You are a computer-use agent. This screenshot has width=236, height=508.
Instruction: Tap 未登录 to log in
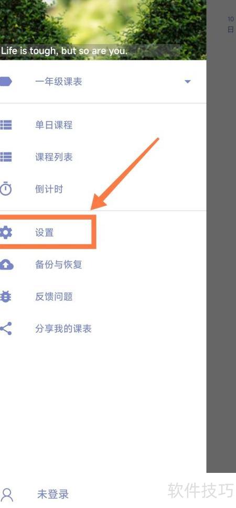pos(53,494)
